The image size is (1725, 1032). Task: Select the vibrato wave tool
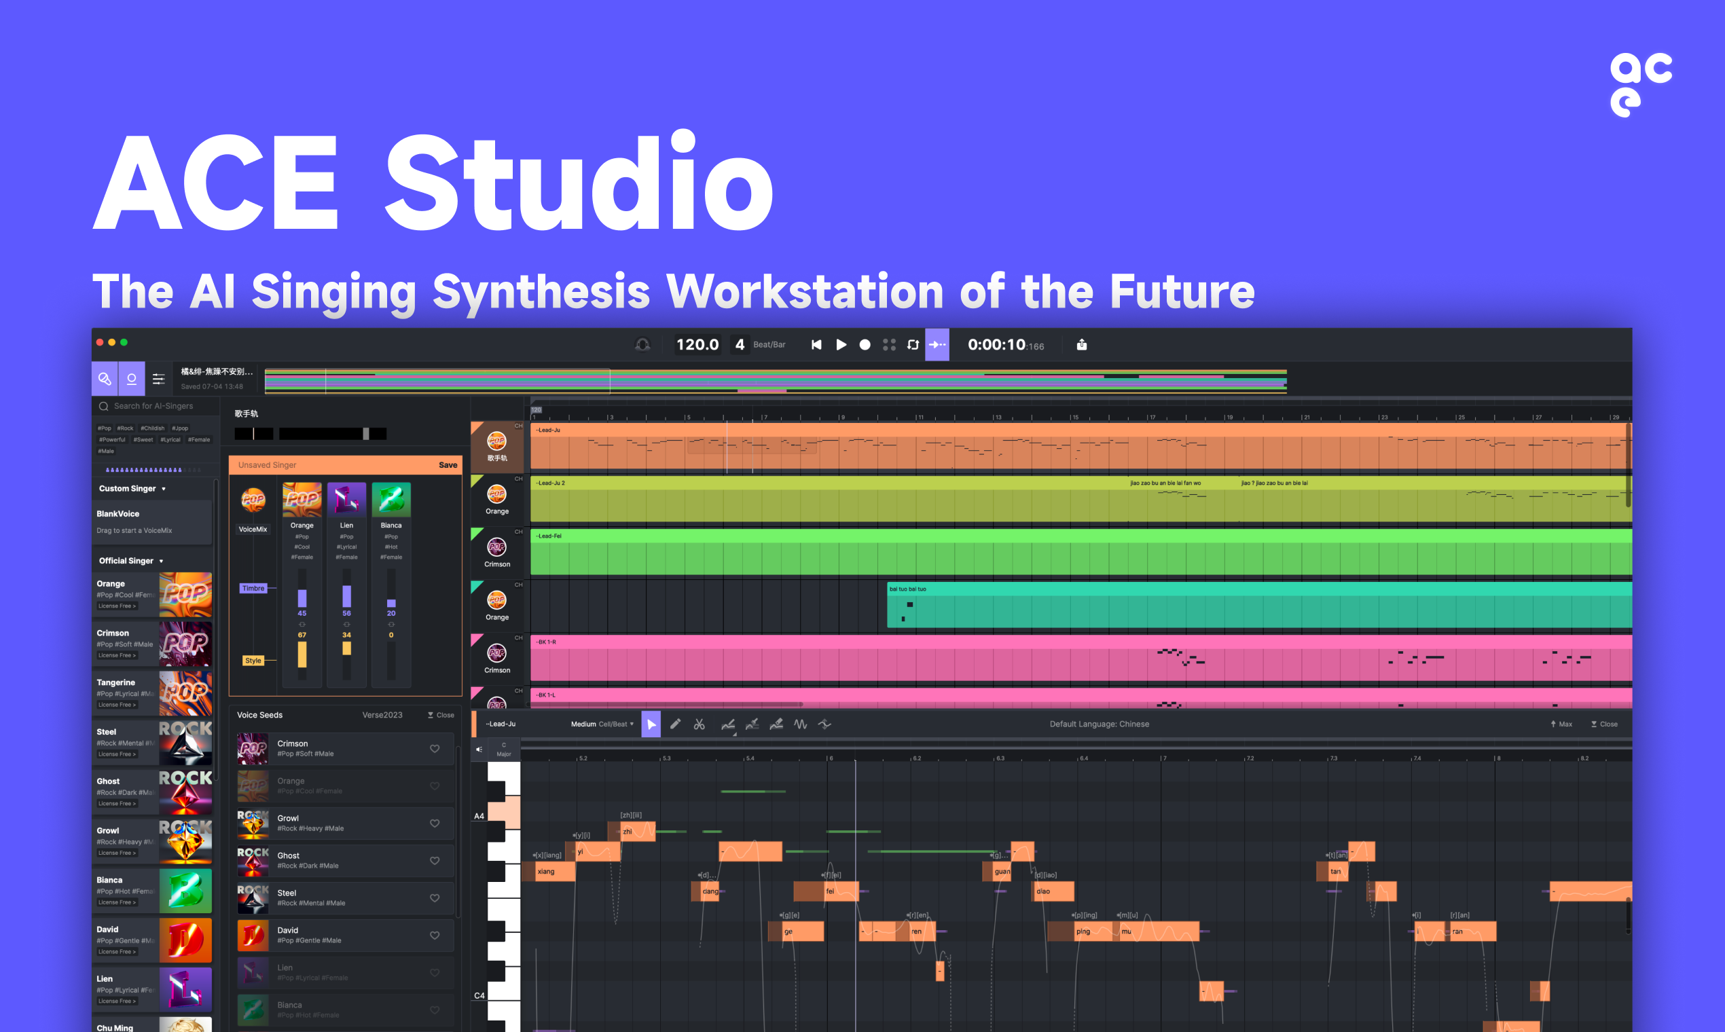[x=801, y=724]
